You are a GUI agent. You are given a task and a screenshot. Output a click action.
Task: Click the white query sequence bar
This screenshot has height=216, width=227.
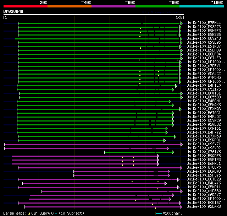point(94,15)
